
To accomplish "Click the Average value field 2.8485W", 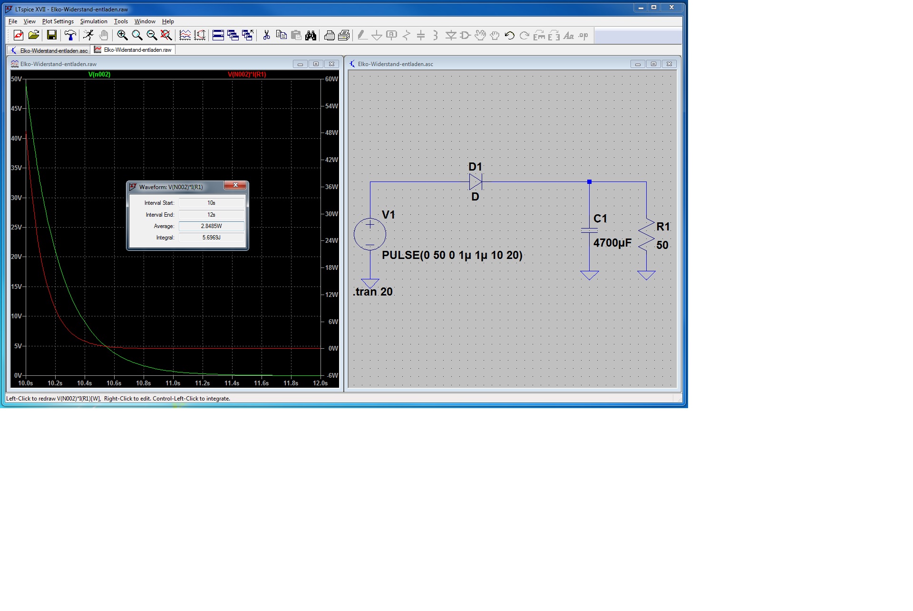I will pos(211,226).
